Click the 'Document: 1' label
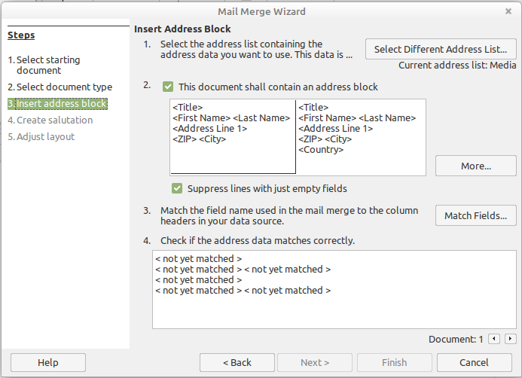The image size is (522, 378). 456,339
